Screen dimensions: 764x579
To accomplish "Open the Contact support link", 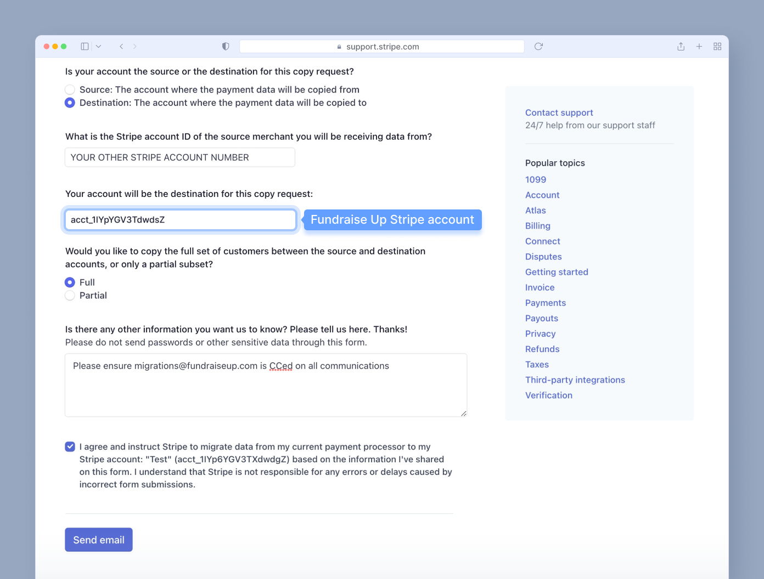I will click(559, 112).
